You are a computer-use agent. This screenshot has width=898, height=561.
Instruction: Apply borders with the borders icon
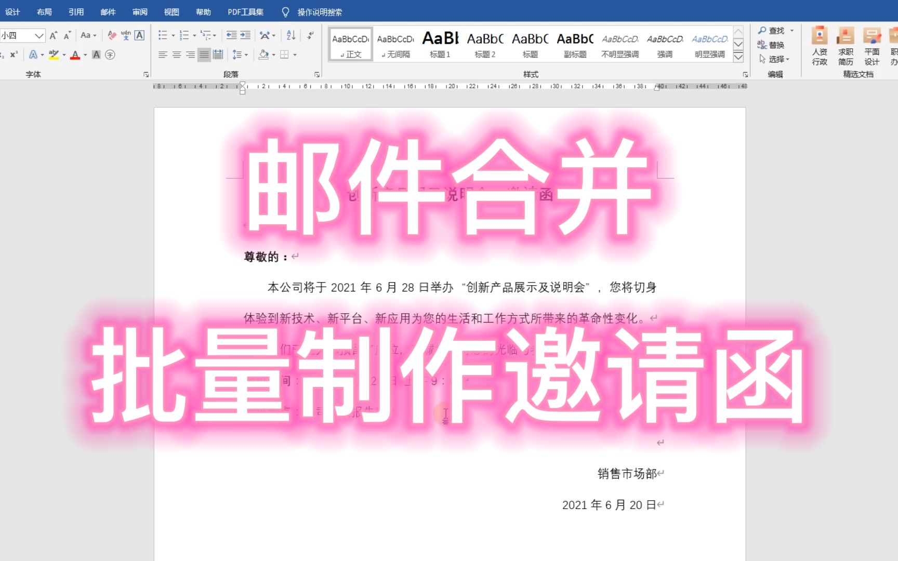[x=284, y=55]
